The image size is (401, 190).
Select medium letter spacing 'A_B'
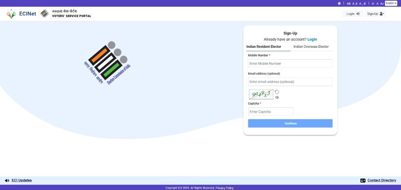point(355,3)
